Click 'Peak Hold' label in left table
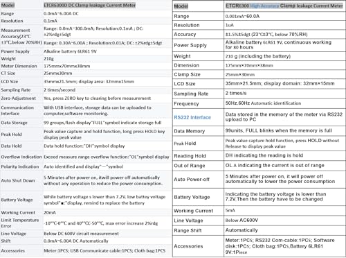The height and width of the screenshot is (258, 346). [x=11, y=135]
